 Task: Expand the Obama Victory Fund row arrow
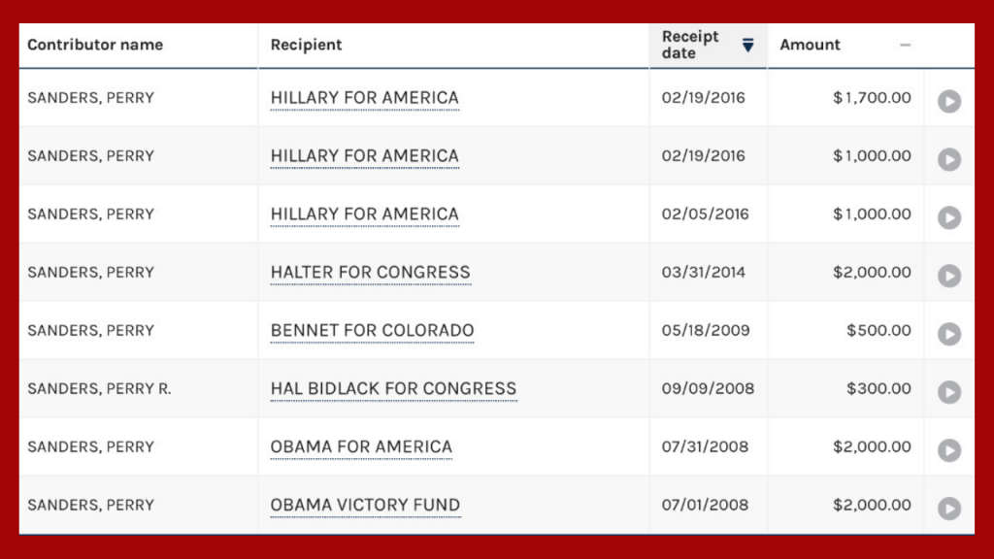click(948, 509)
